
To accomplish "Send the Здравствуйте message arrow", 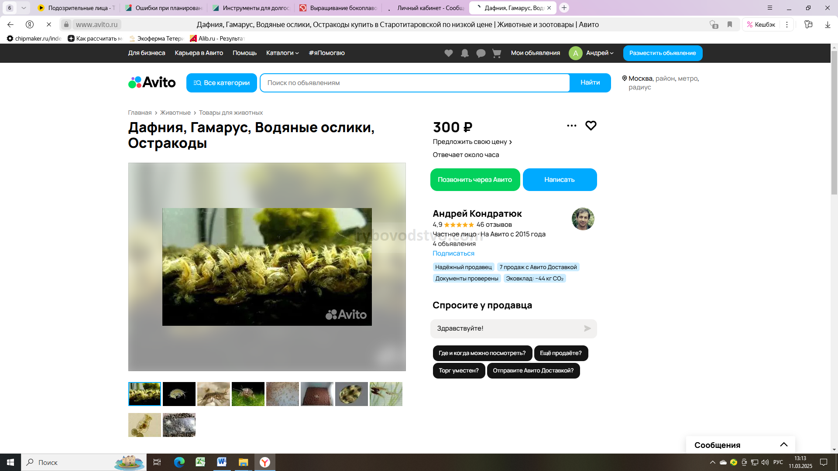I will pos(587,328).
